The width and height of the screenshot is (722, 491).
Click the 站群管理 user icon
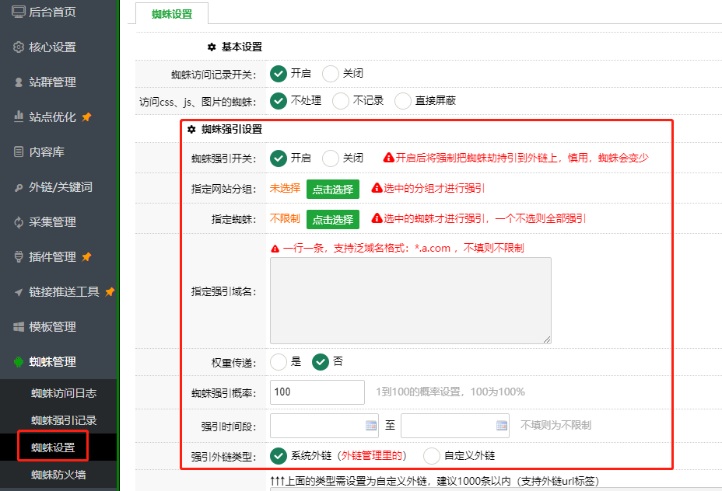click(19, 82)
